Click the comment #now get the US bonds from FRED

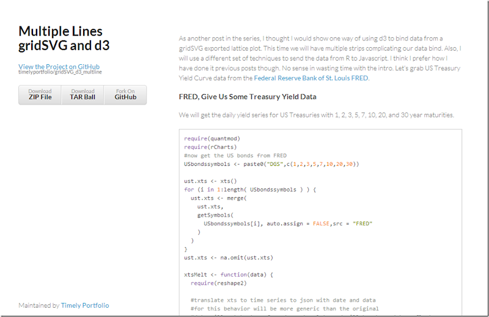(x=235, y=155)
